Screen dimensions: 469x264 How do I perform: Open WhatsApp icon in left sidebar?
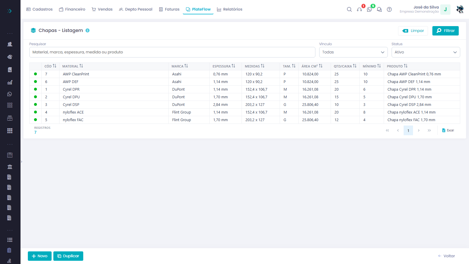tap(10, 94)
